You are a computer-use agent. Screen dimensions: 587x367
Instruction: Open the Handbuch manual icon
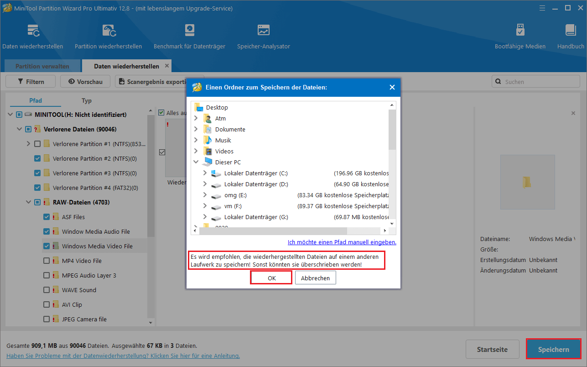tap(571, 31)
